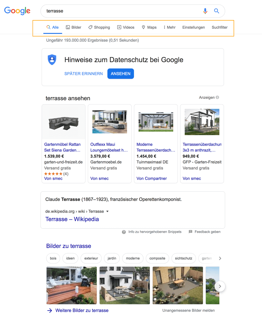Click the info icon next to Anzeigen
Viewport: 262px width, 320px height.
pyautogui.click(x=217, y=97)
